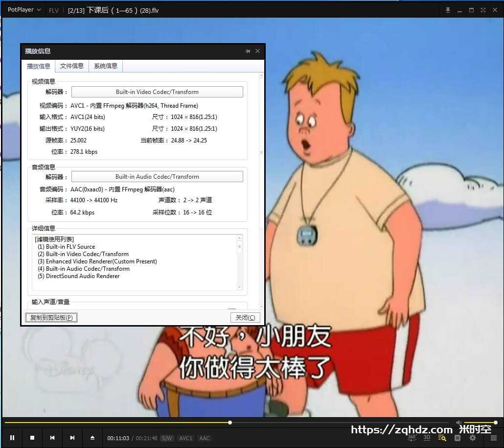Click the AVC1 video codec indicator
Viewport: 504px width, 448px height.
185,438
